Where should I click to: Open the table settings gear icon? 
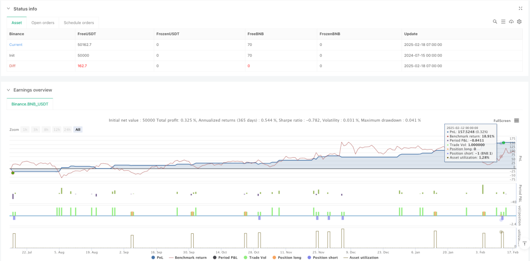[x=519, y=22]
